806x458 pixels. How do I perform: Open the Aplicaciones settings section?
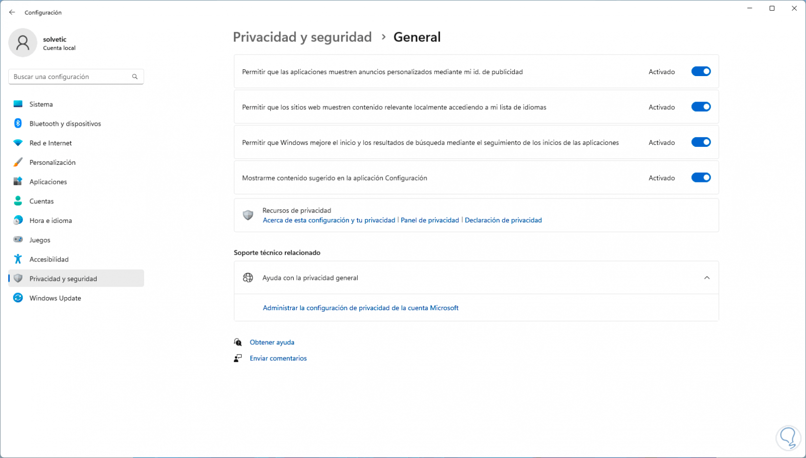pyautogui.click(x=48, y=182)
